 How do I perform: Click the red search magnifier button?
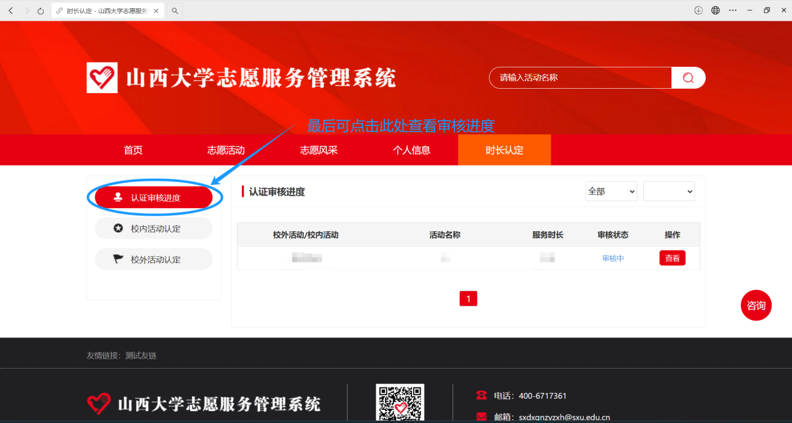(688, 77)
